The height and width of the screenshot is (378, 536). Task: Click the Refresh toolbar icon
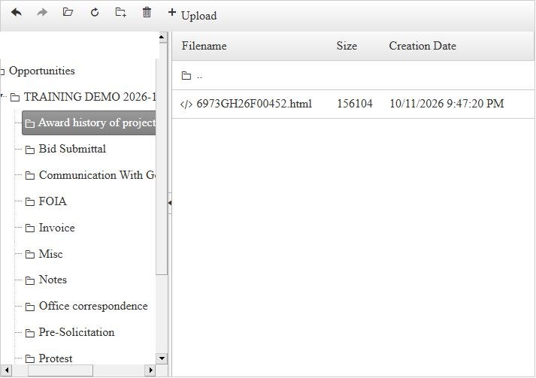coord(95,13)
